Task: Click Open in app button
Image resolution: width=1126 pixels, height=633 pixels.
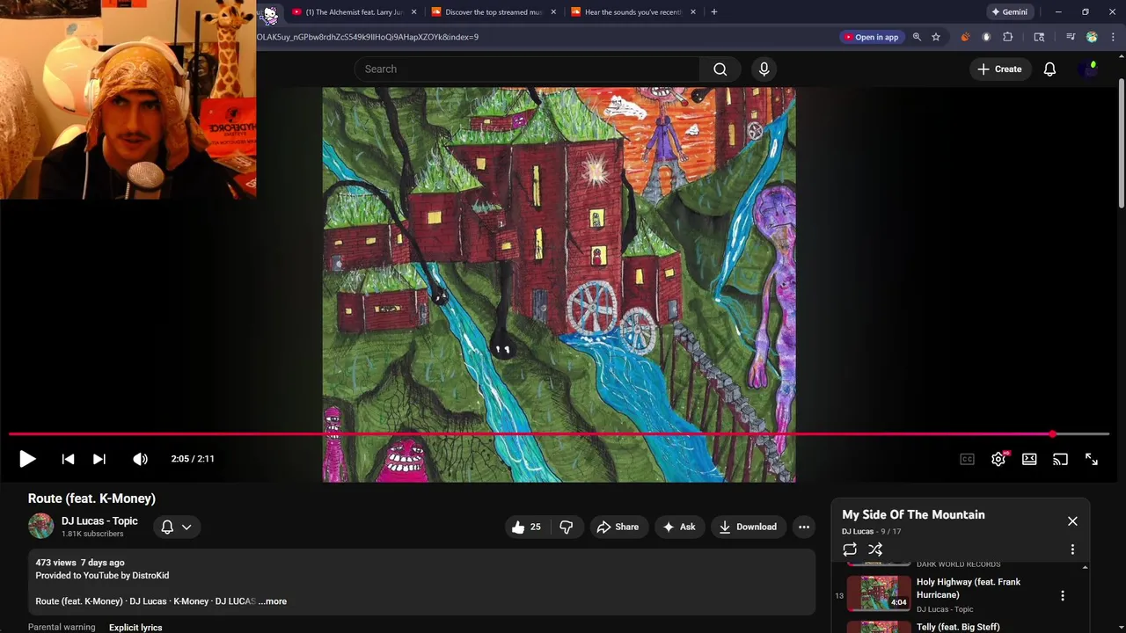Action: point(871,37)
